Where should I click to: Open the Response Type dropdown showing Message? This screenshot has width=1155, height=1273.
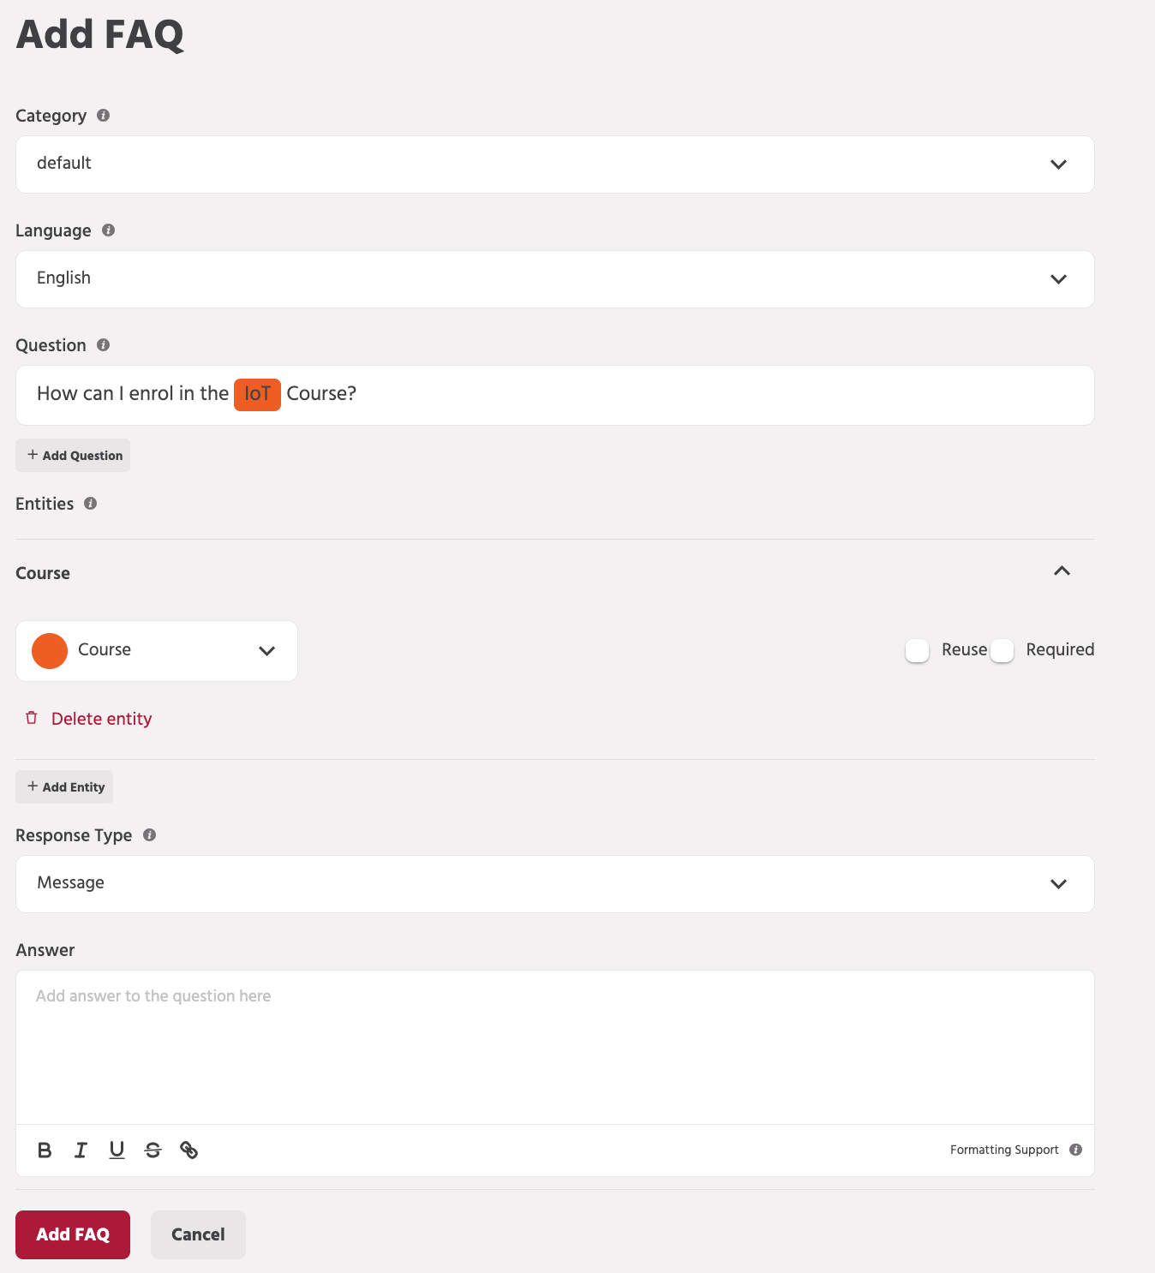(555, 884)
